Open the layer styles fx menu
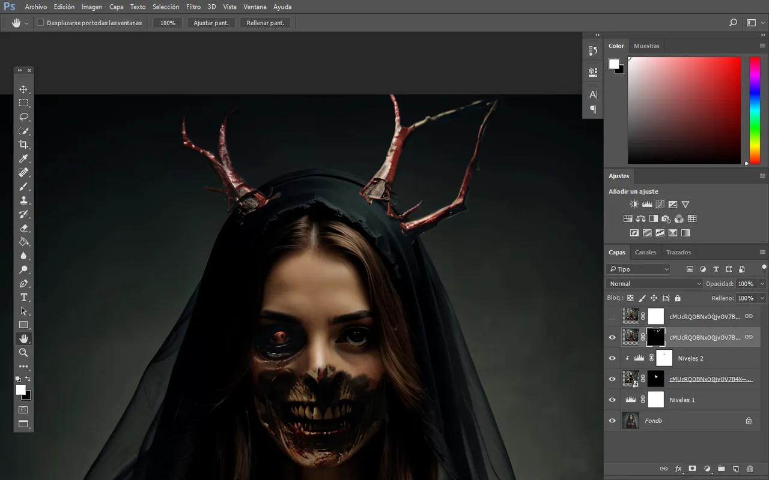The height and width of the screenshot is (480, 769). coord(678,469)
